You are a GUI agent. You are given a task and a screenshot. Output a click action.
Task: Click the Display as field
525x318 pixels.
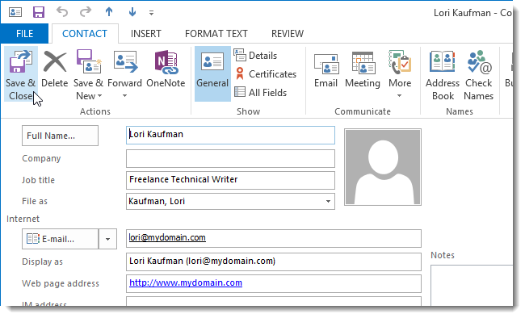(274, 262)
